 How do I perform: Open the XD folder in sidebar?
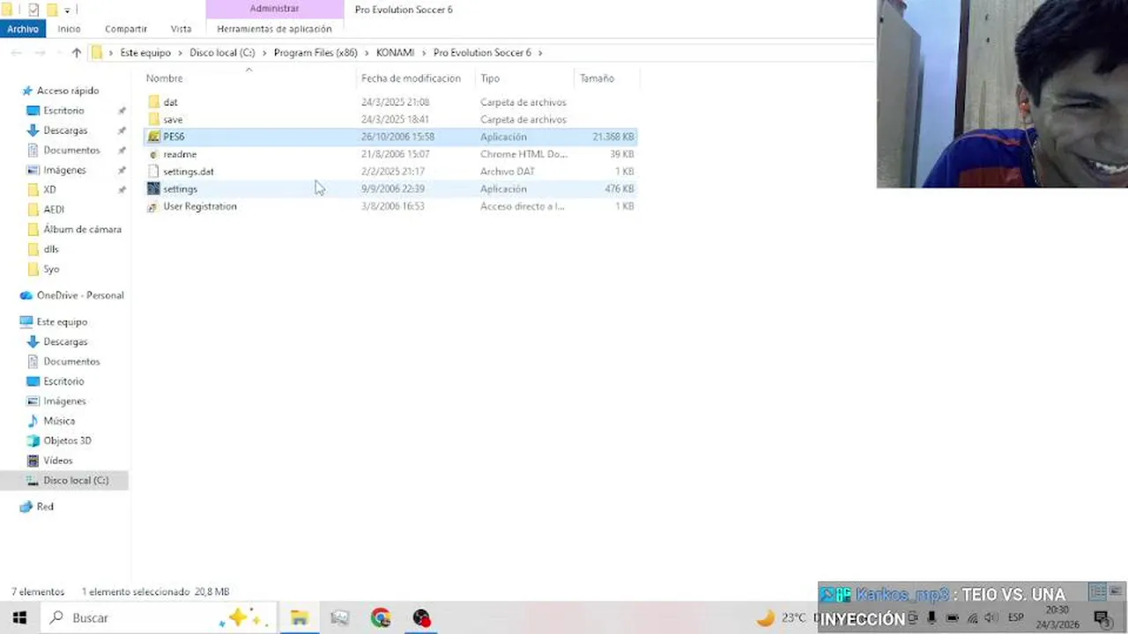coord(49,190)
